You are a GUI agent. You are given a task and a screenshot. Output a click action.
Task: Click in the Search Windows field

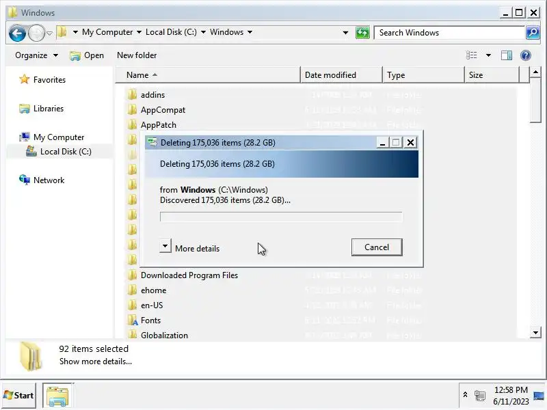(x=449, y=33)
